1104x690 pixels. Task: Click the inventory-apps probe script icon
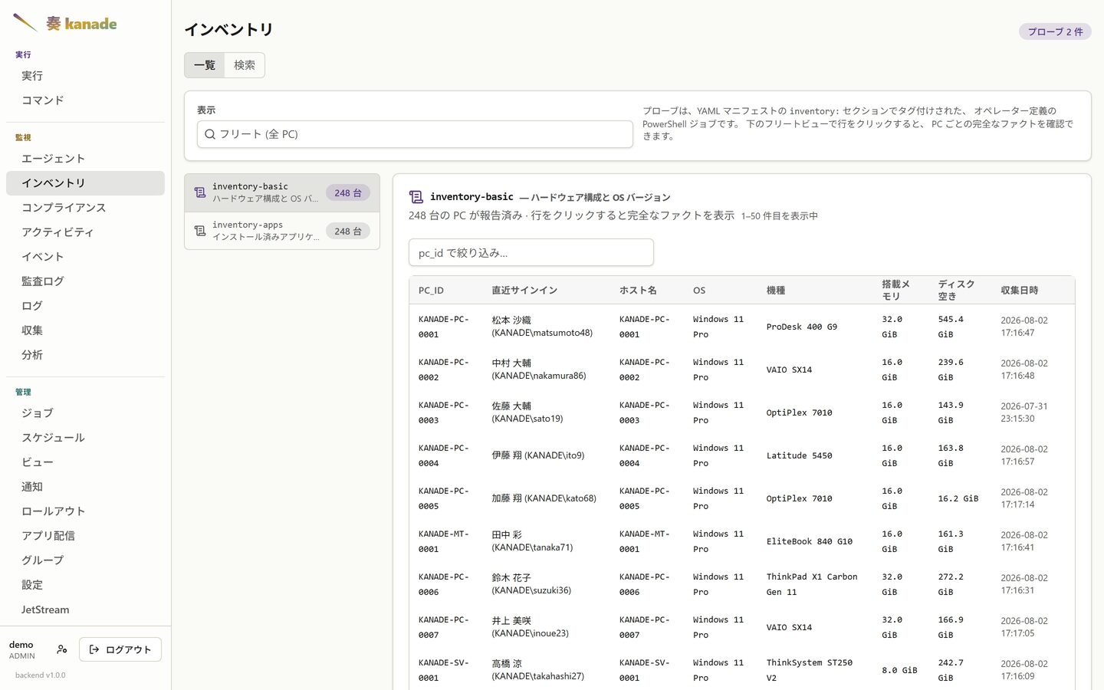click(x=200, y=231)
